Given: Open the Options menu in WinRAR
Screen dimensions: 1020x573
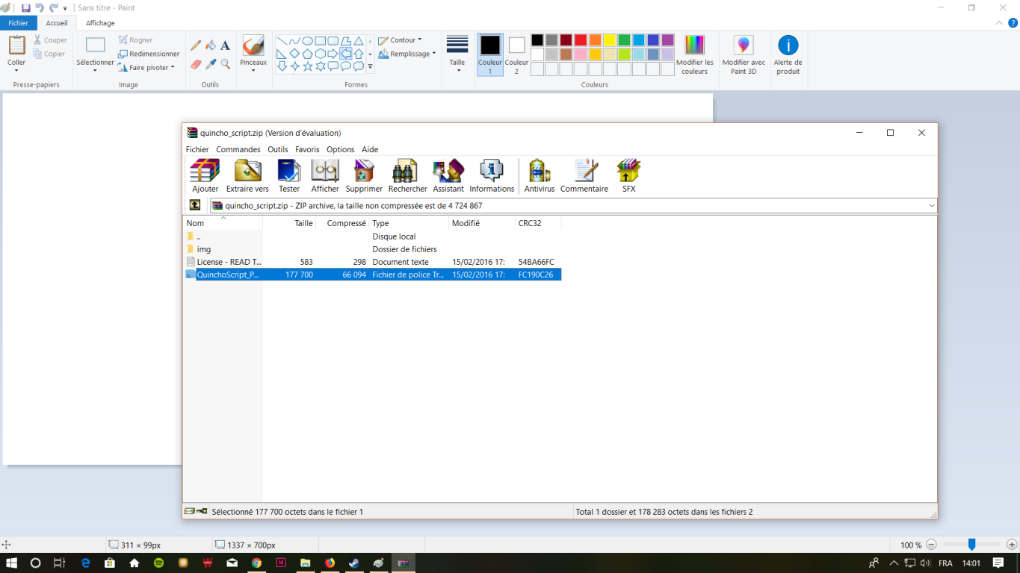Looking at the screenshot, I should (x=341, y=149).
